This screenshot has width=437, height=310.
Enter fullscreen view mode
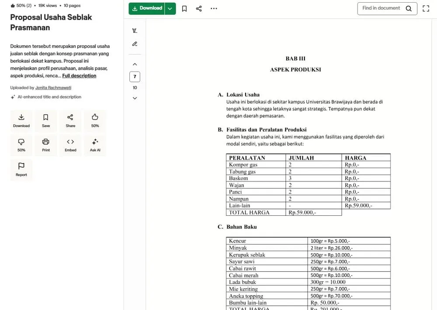coord(426,8)
